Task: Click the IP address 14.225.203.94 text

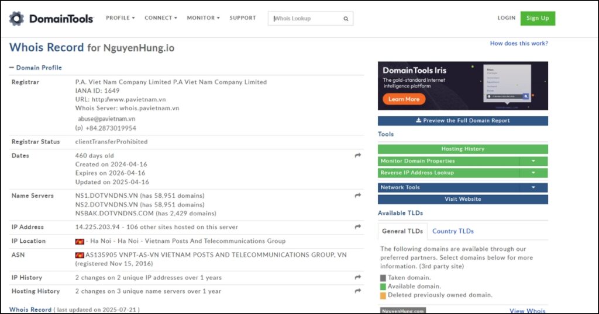Action: 98,226
